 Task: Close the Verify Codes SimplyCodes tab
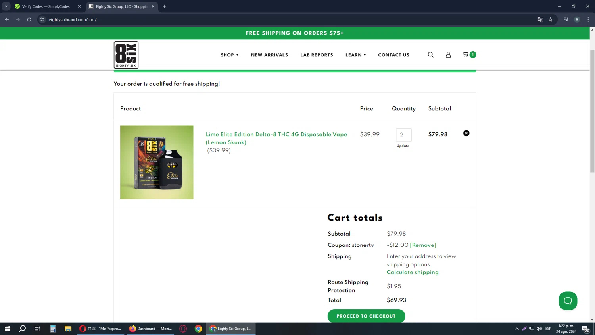[x=79, y=6]
